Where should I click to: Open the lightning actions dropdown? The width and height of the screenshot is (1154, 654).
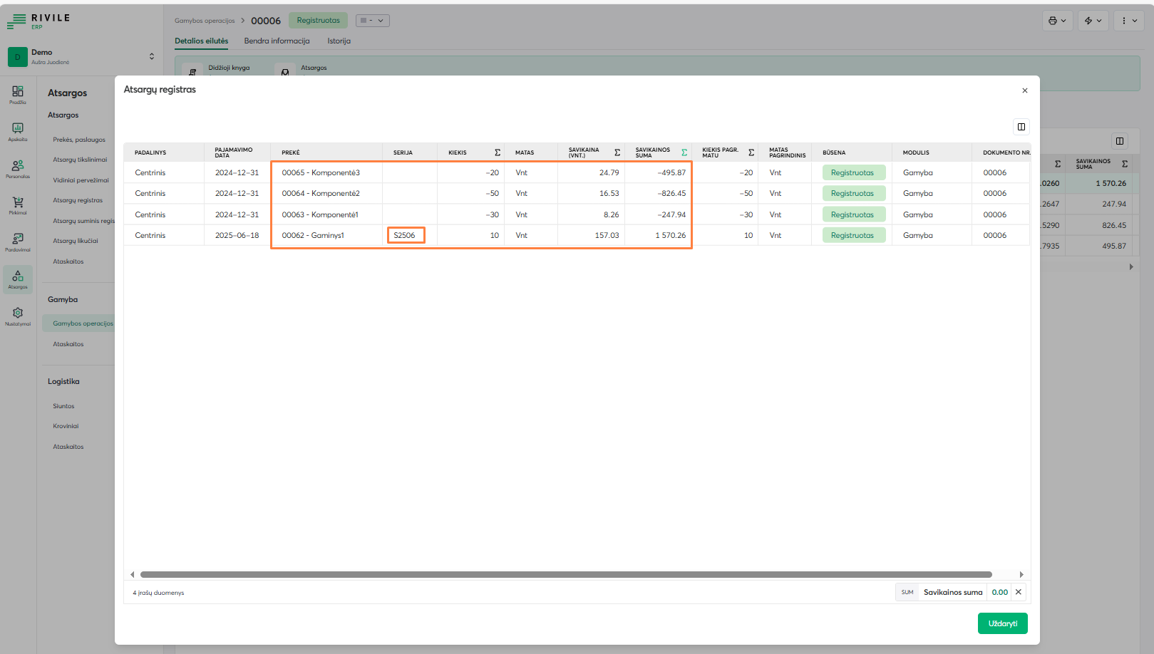pos(1093,21)
